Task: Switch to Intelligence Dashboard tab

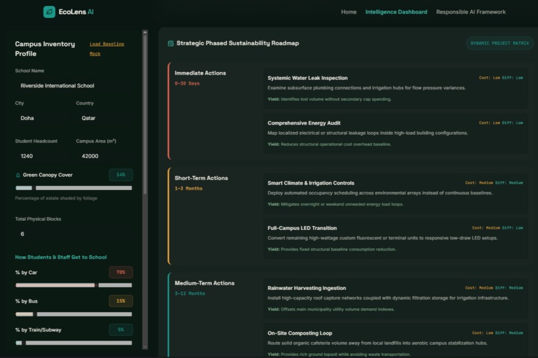Action: pos(396,12)
